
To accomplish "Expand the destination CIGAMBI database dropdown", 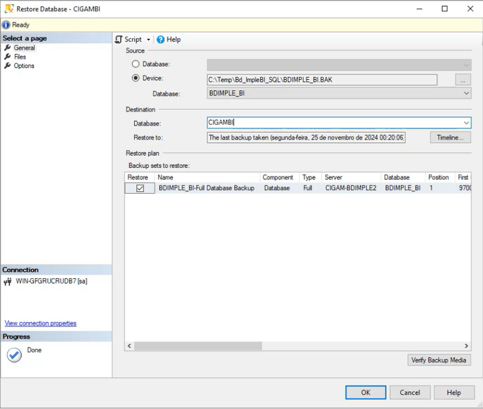I will tap(467, 123).
